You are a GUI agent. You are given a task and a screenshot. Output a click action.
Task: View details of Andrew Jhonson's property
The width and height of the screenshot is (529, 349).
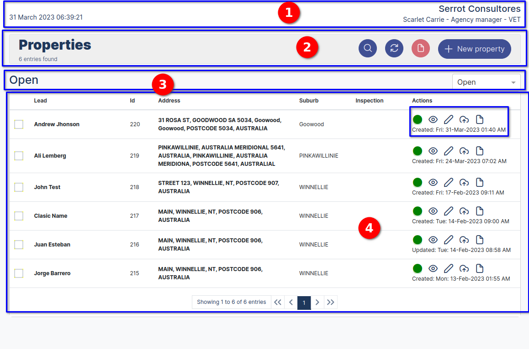pyautogui.click(x=433, y=119)
